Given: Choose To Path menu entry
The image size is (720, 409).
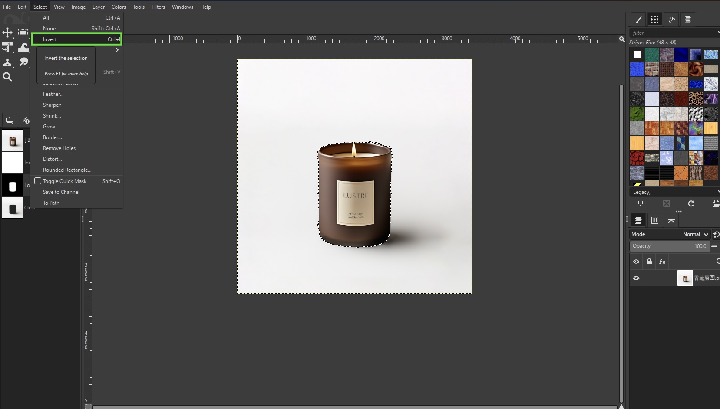Looking at the screenshot, I should tap(76, 203).
